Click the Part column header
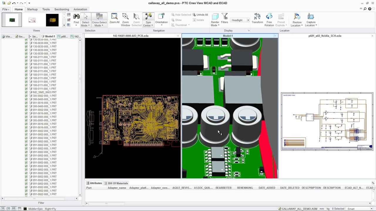 tap(89, 188)
